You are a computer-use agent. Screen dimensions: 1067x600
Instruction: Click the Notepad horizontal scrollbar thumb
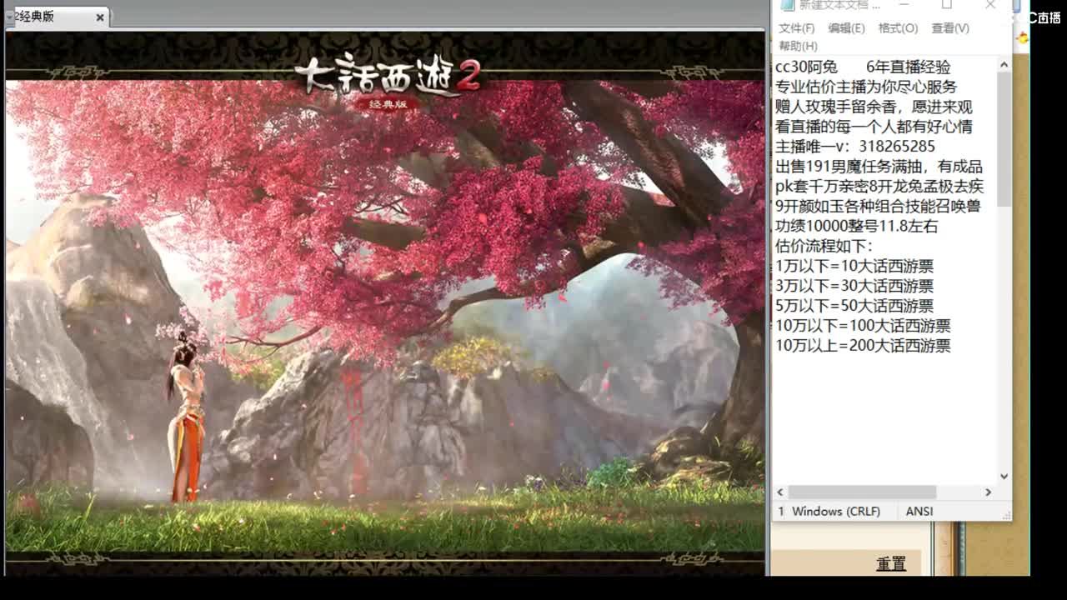[x=862, y=492]
